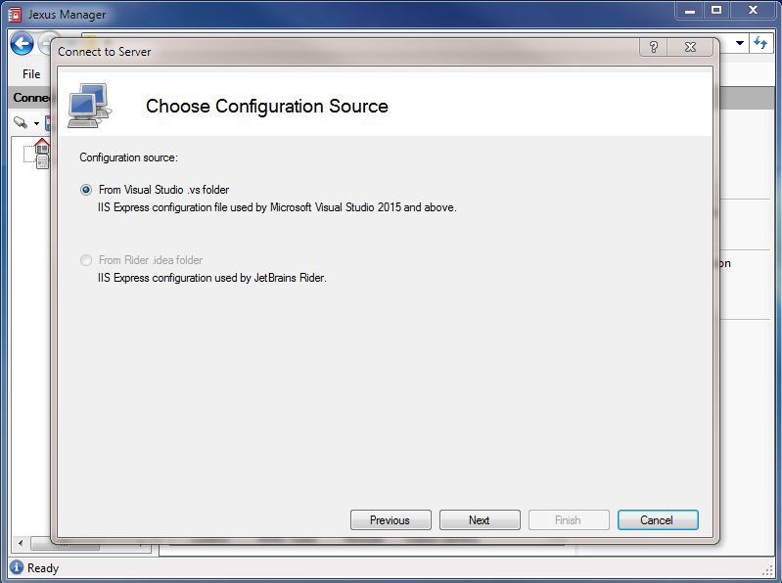The width and height of the screenshot is (782, 583).
Task: Click the networked computers icon in dialog header
Action: pos(89,106)
